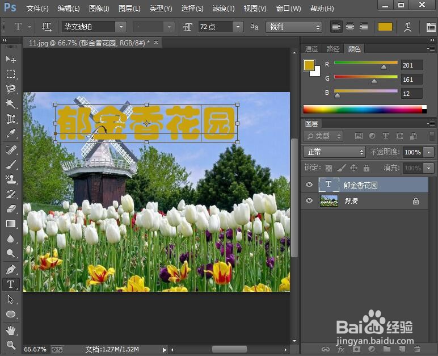Image resolution: width=438 pixels, height=356 pixels.
Task: Select the Pen tool
Action: pos(11,270)
